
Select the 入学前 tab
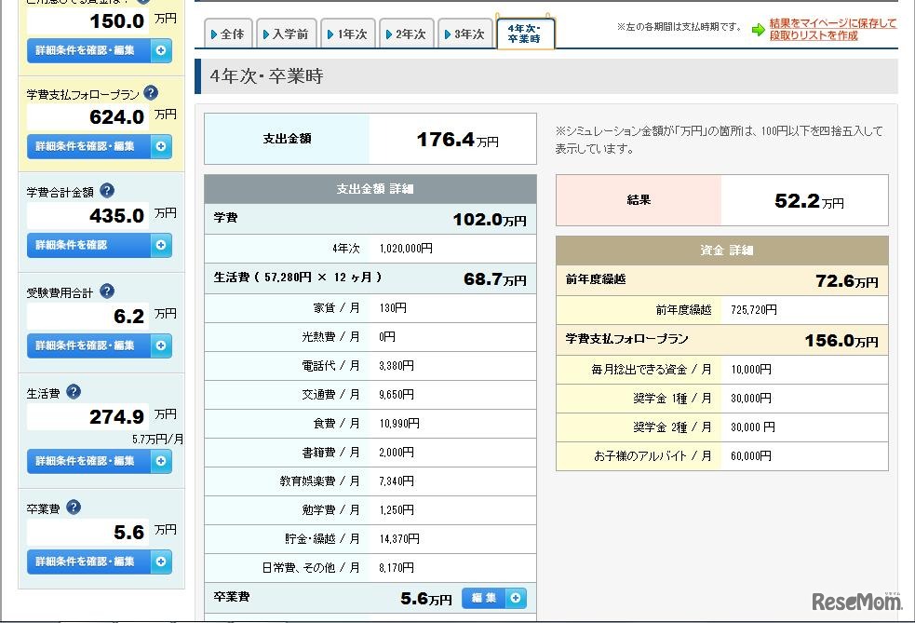285,34
